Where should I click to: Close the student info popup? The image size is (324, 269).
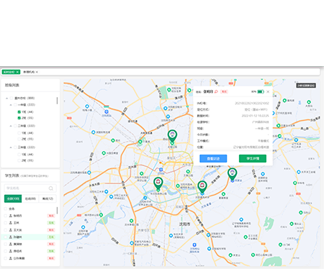(x=268, y=91)
